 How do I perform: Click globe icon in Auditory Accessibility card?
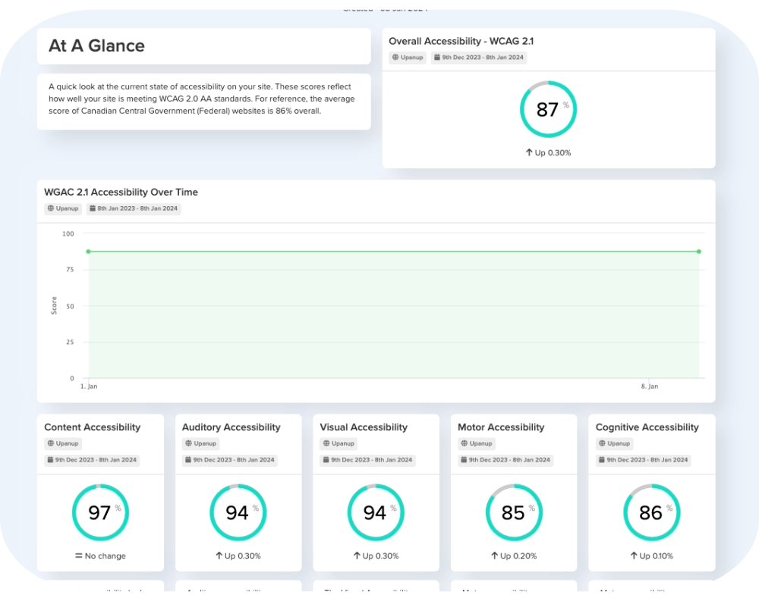[x=188, y=443]
